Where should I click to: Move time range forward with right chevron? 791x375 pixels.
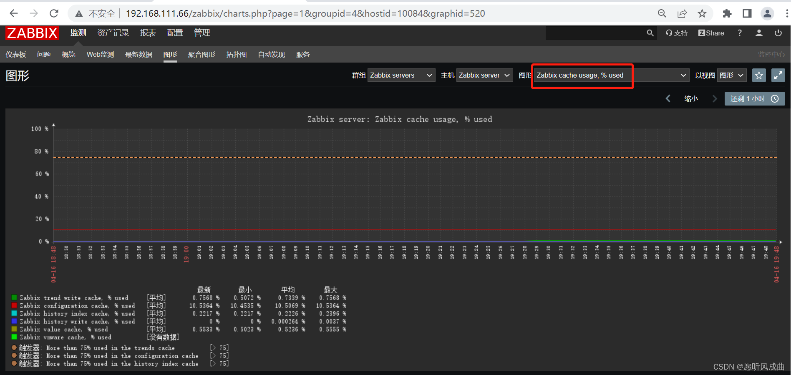[x=715, y=98]
